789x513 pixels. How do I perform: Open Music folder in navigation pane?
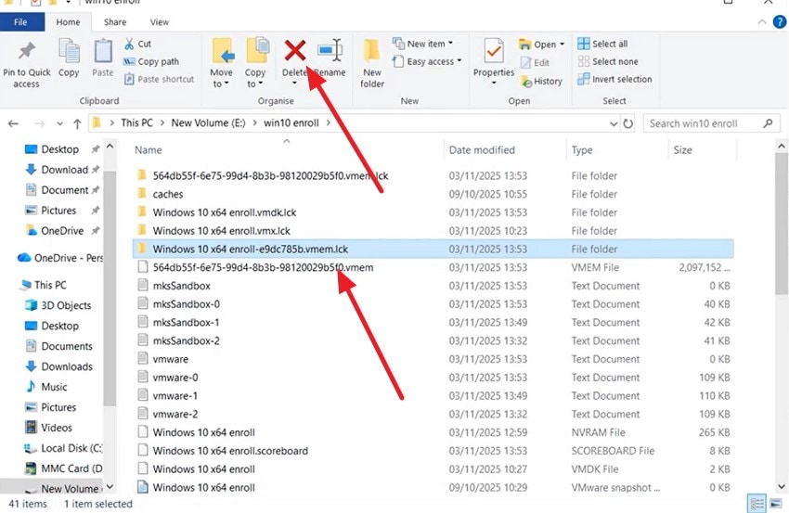click(46, 387)
